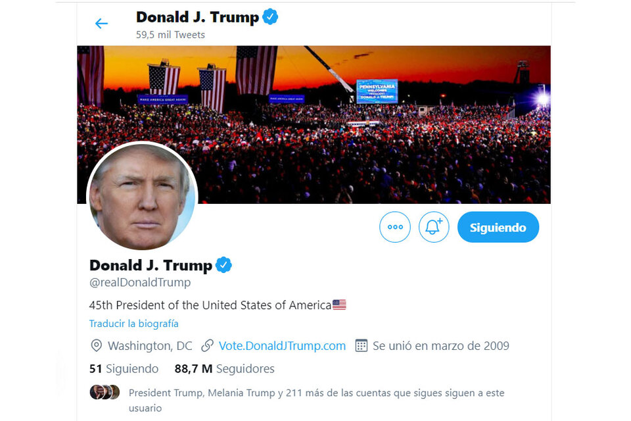Click Traducir la biografía
631x421 pixels.
[133, 324]
